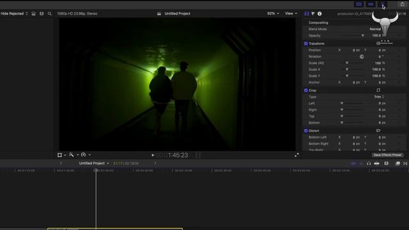409x230 pixels.
Task: Open the color inspector triangle icon
Action: (313, 13)
